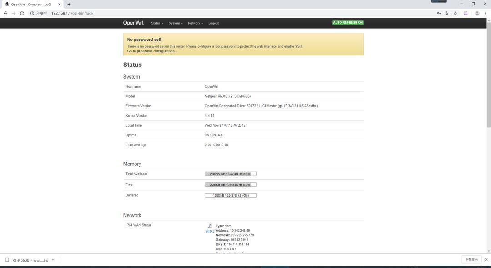Click the OpenWrt tab favicon
Image resolution: width=491 pixels, height=268 pixels.
(7, 5)
